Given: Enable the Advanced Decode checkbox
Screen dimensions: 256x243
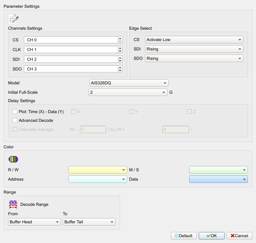Looking at the screenshot, I should pyautogui.click(x=15, y=120).
